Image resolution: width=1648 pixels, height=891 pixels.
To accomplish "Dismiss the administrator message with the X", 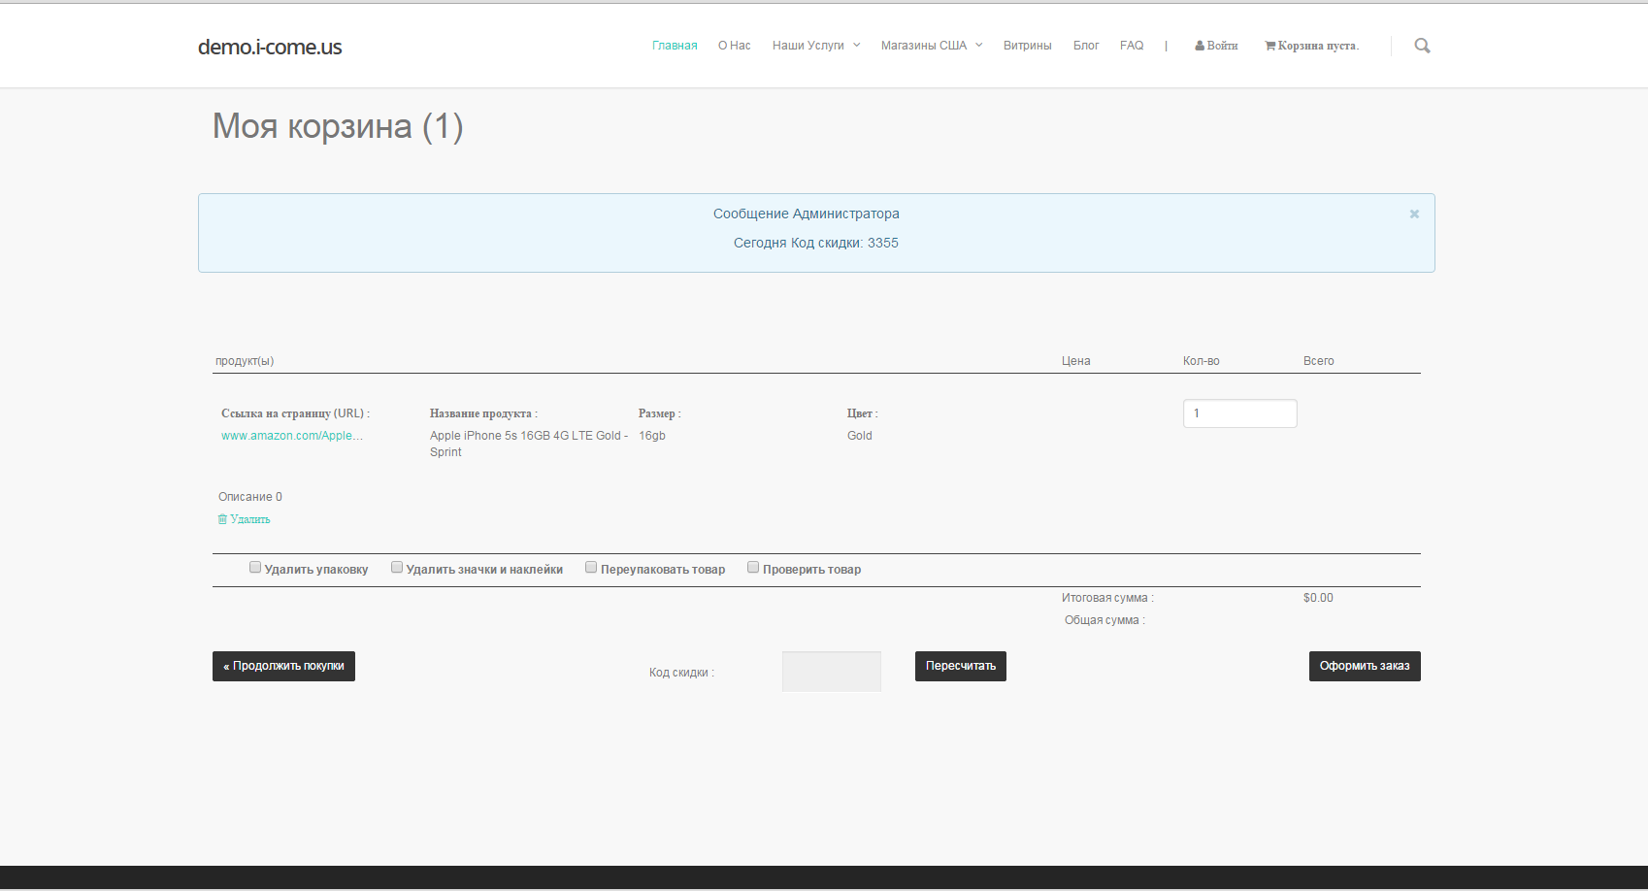I will 1414,214.
